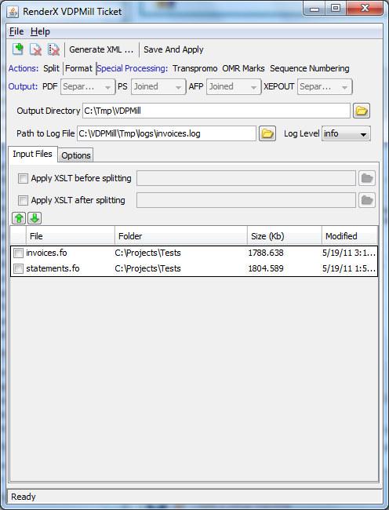Enable Apply XSLT after splitting
Image resolution: width=389 pixels, height=510 pixels.
[x=23, y=200]
